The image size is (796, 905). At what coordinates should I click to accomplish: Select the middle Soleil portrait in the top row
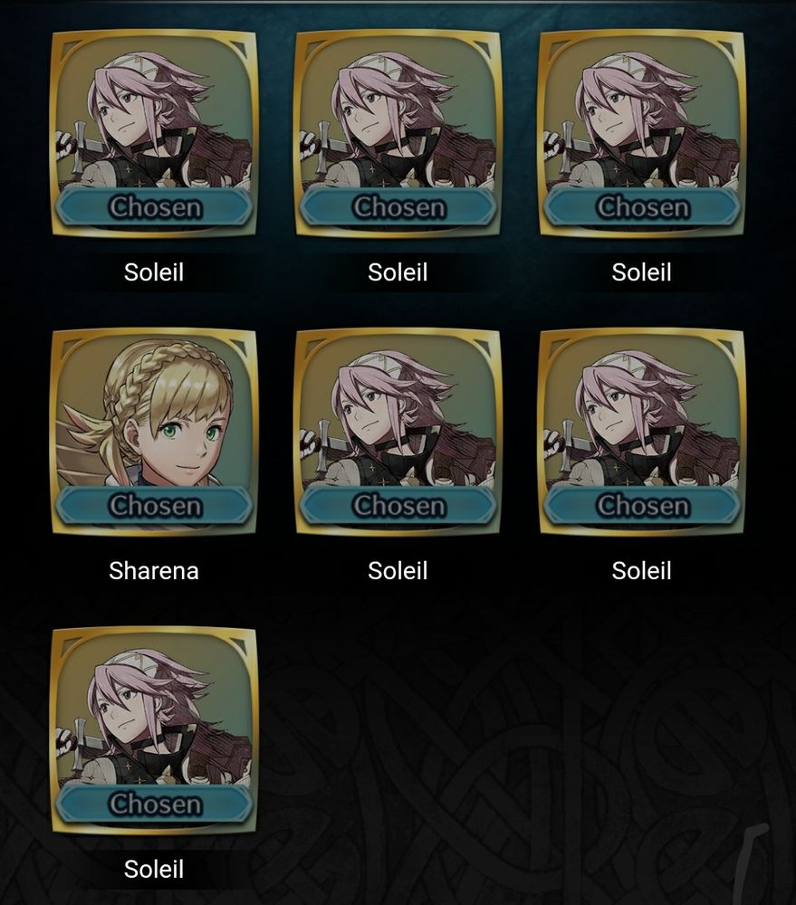[398, 134]
